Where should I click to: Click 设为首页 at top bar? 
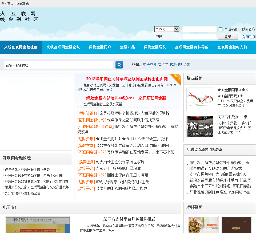(7, 3)
